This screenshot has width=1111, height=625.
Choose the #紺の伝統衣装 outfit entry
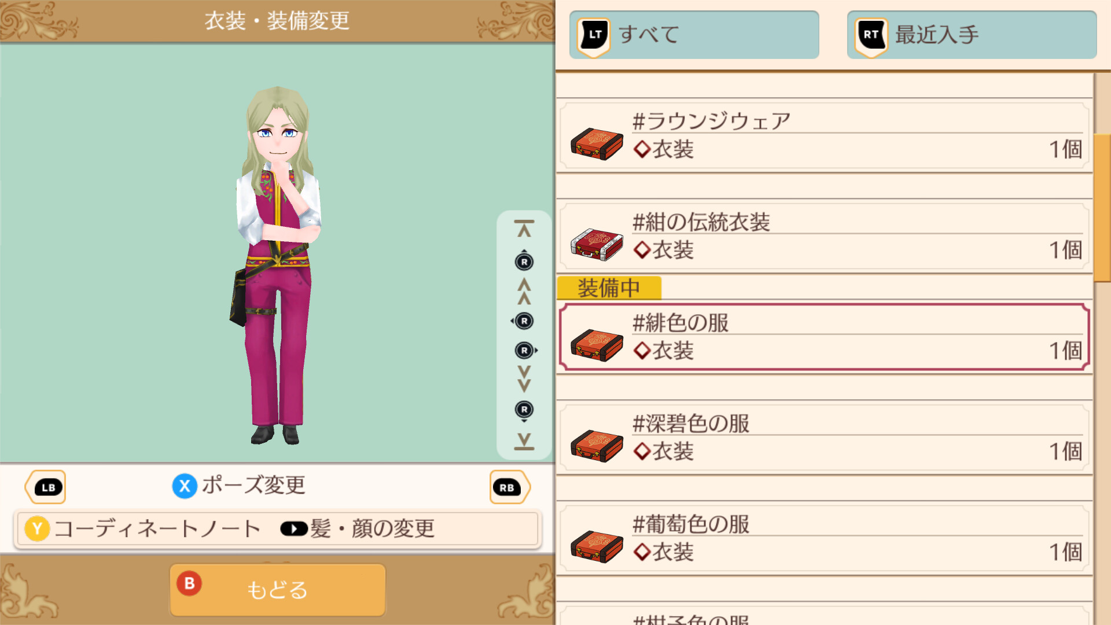point(824,237)
